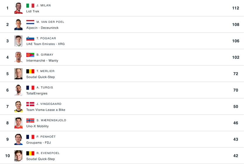
Task: Open T. Pogacar's rider portrait
Action: [x=18, y=41]
